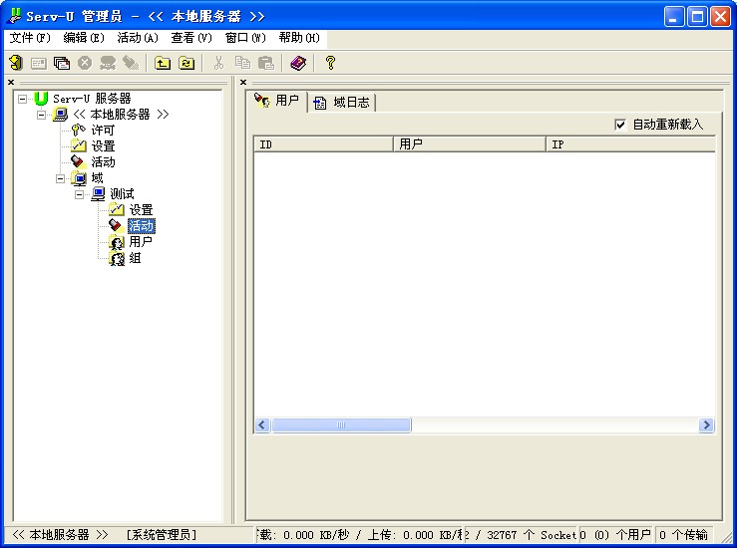
Task: Click the yellow question mark icon
Action: tap(330, 63)
